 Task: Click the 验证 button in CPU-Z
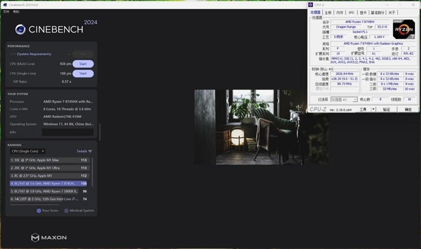pos(386,110)
